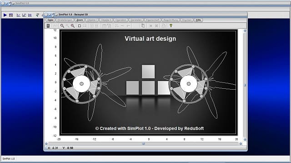The height and width of the screenshot is (163, 291).
Task: Click the blue play arrow in SimPlot main toolbar
Action: 5,15
